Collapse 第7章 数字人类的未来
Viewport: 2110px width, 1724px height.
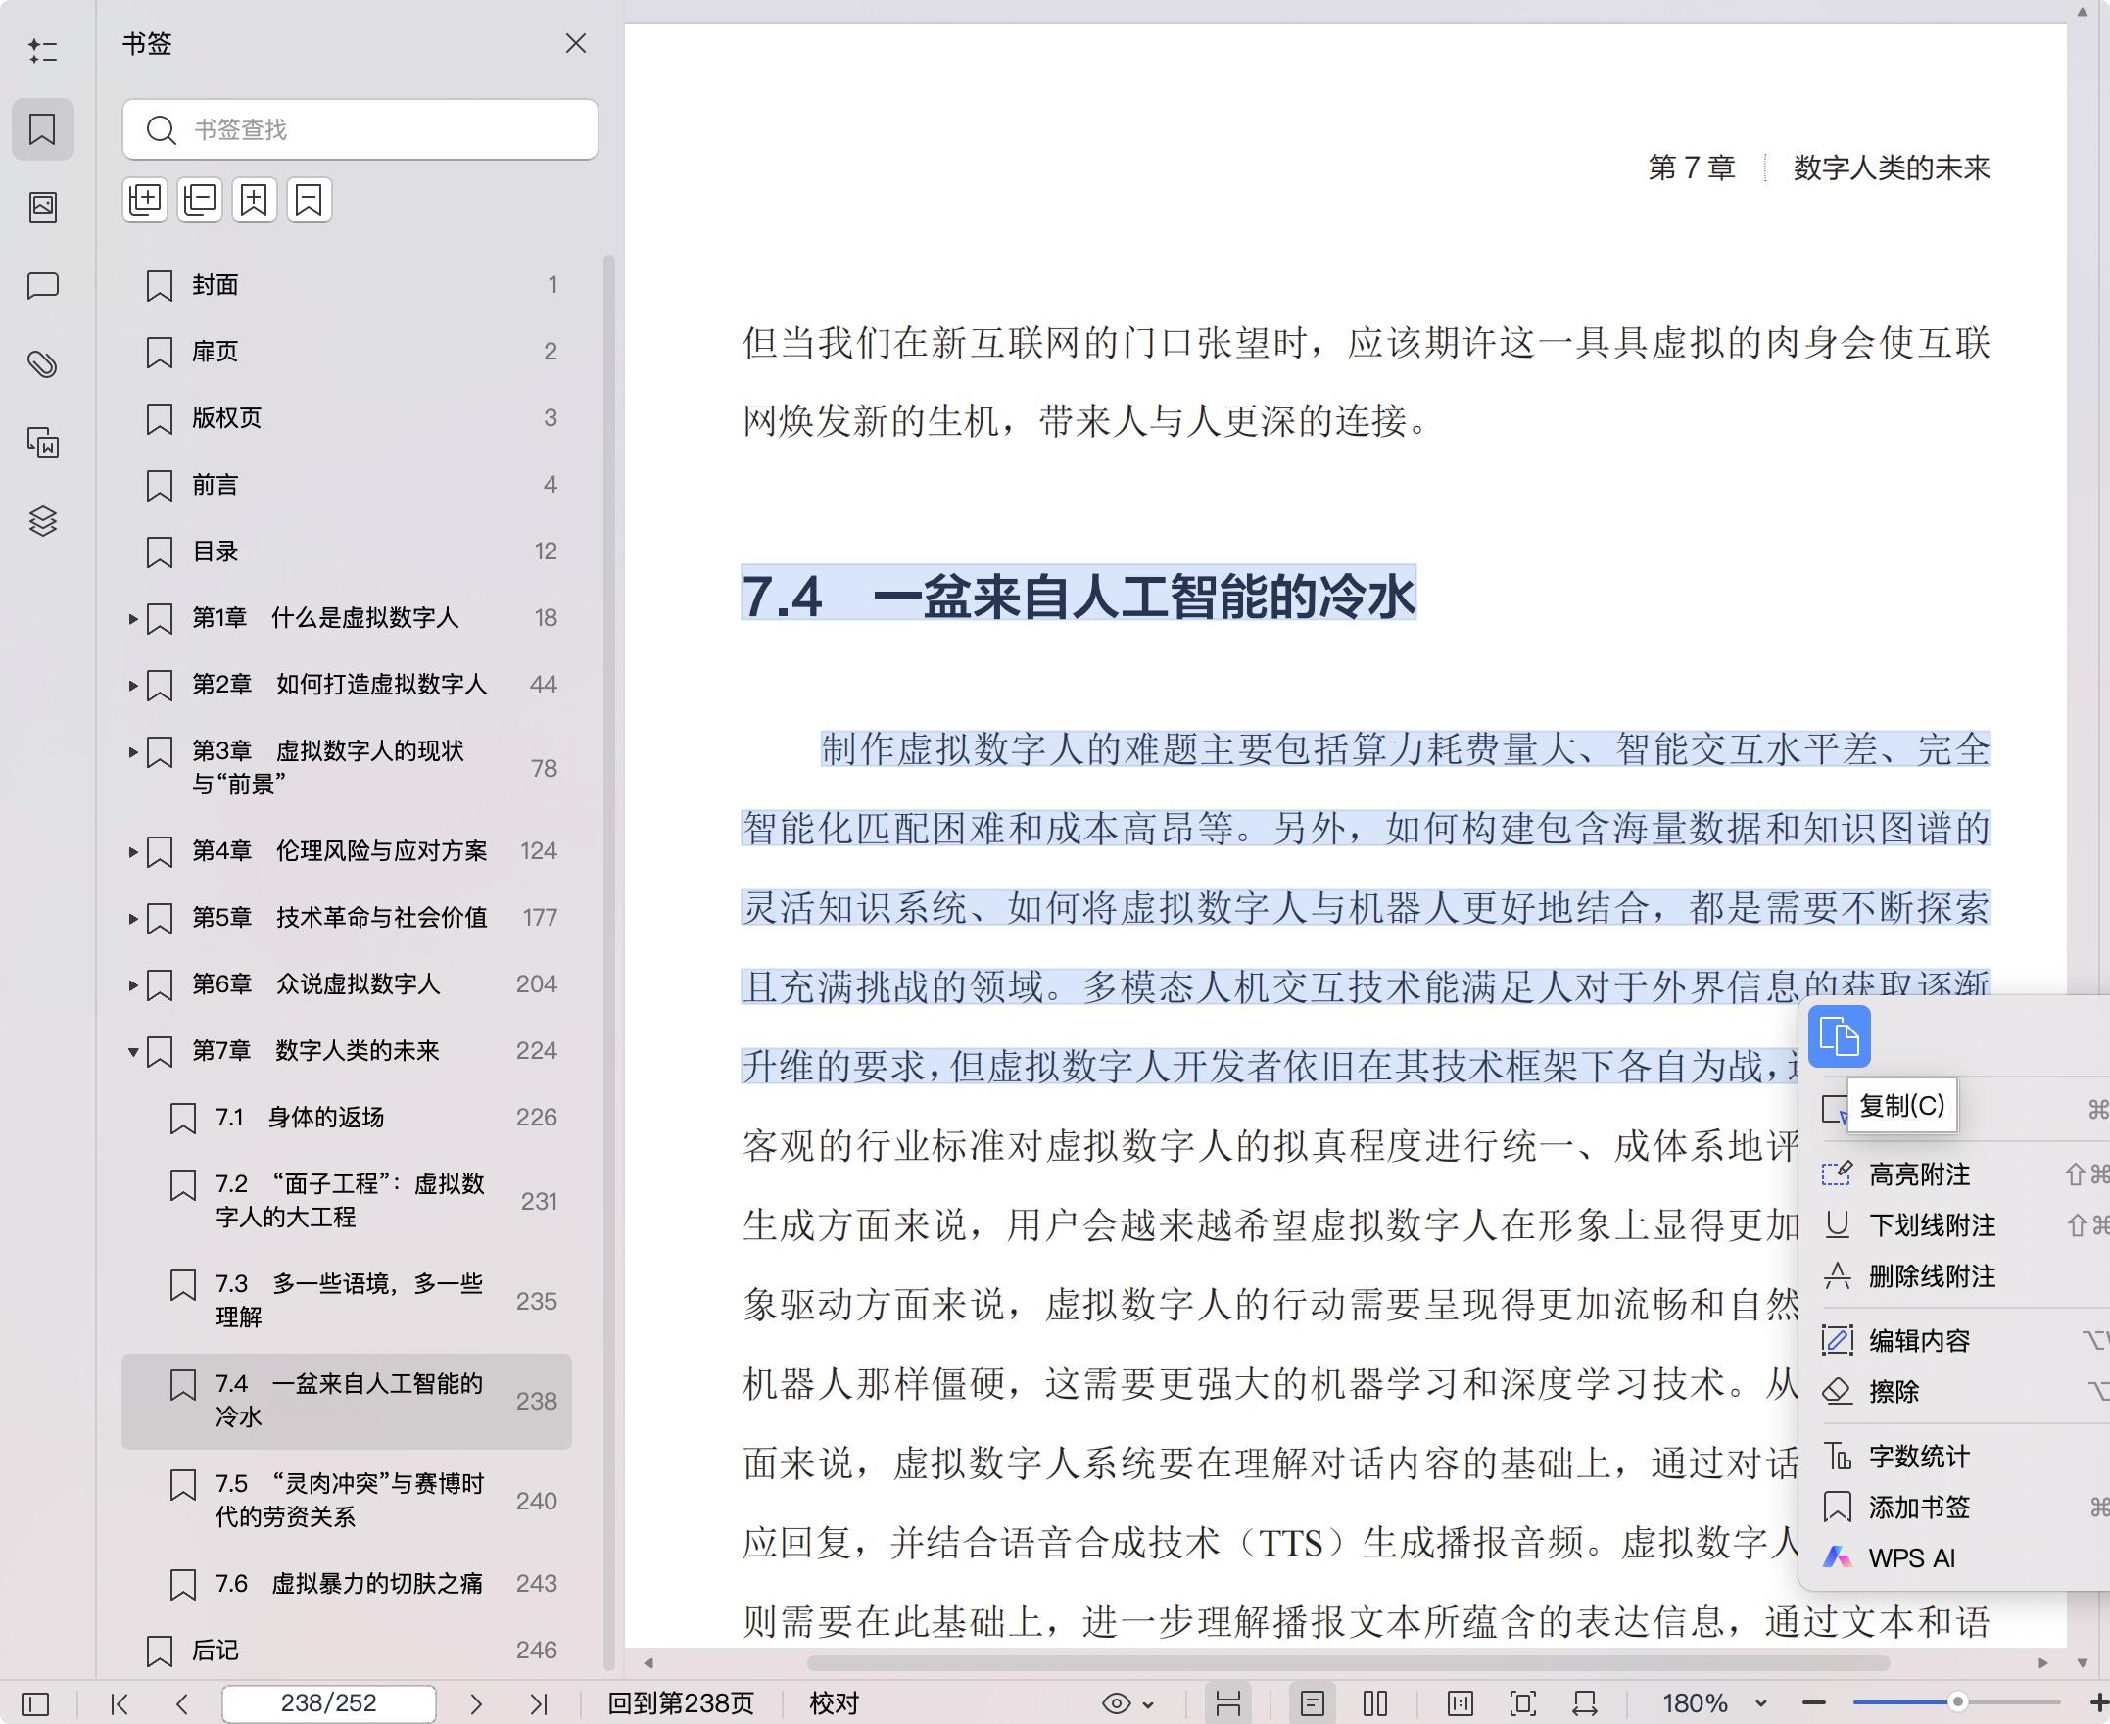click(133, 1051)
